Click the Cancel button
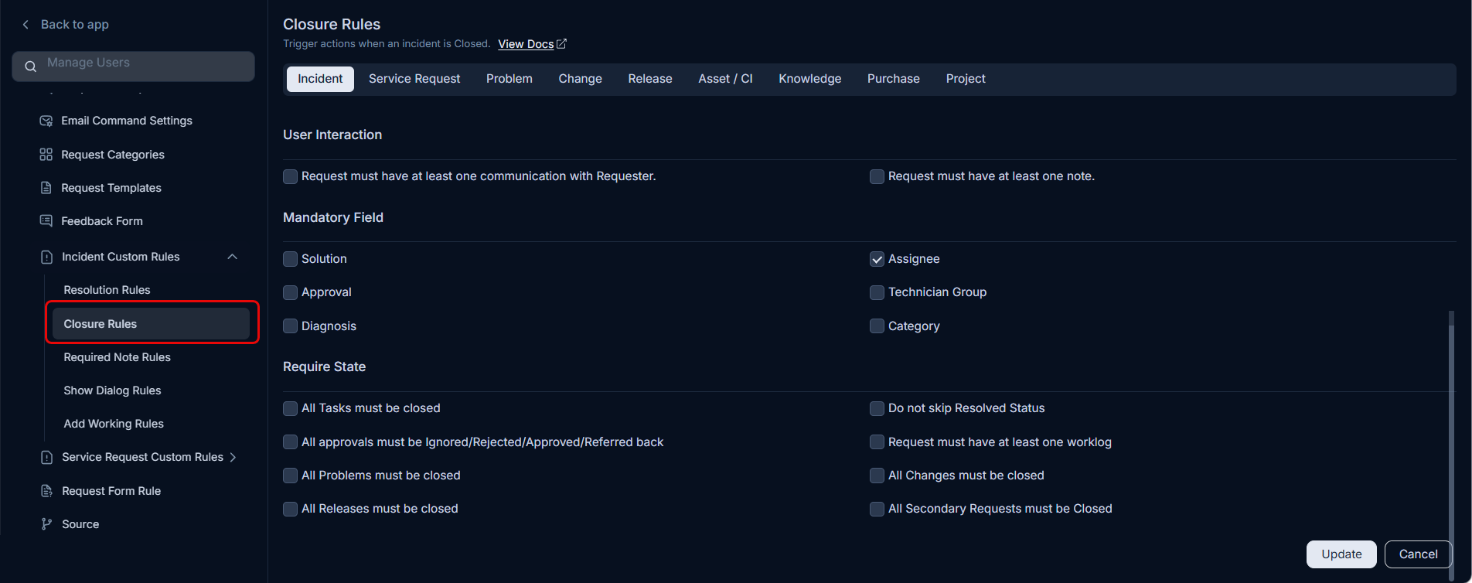Image resolution: width=1472 pixels, height=583 pixels. coord(1418,554)
